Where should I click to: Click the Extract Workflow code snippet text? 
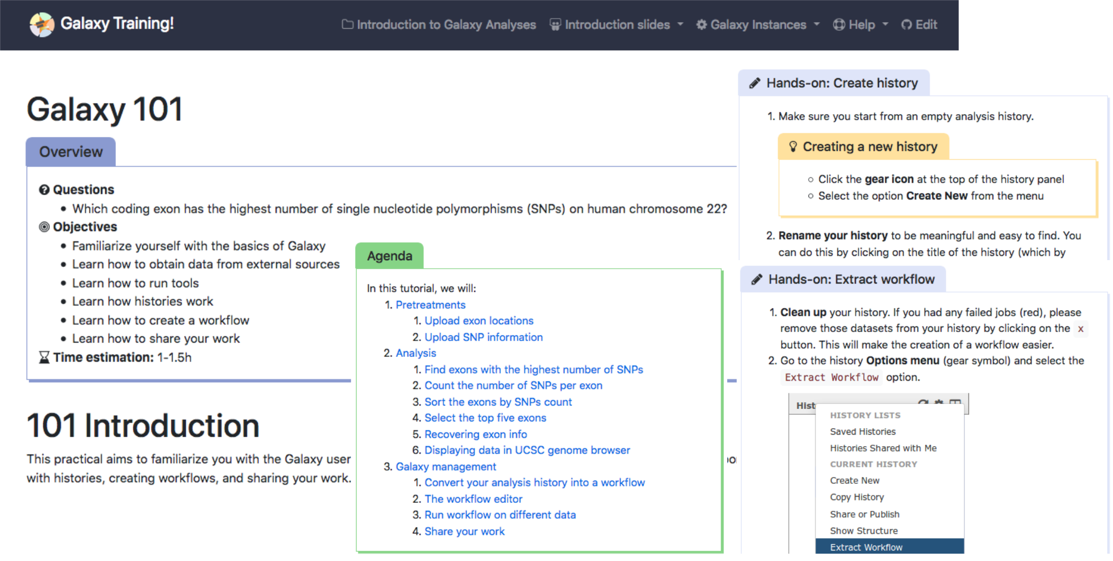(831, 378)
